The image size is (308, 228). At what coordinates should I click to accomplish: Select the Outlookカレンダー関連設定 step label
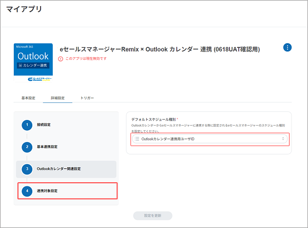pyautogui.click(x=59, y=169)
